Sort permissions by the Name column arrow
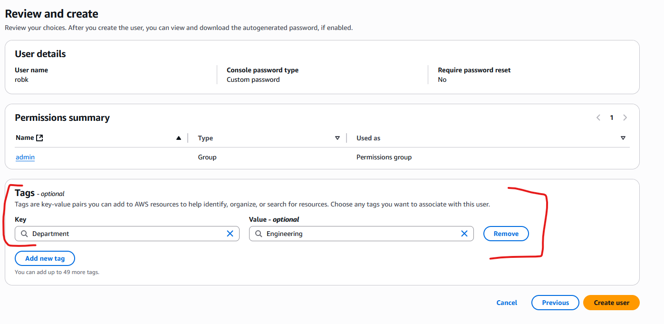 (x=179, y=138)
